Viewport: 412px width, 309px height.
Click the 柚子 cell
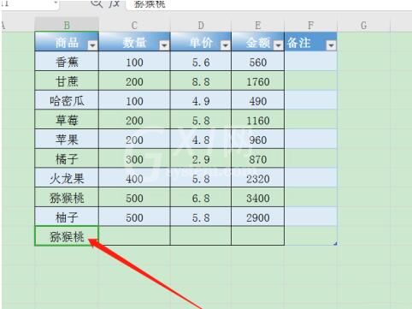click(x=67, y=217)
